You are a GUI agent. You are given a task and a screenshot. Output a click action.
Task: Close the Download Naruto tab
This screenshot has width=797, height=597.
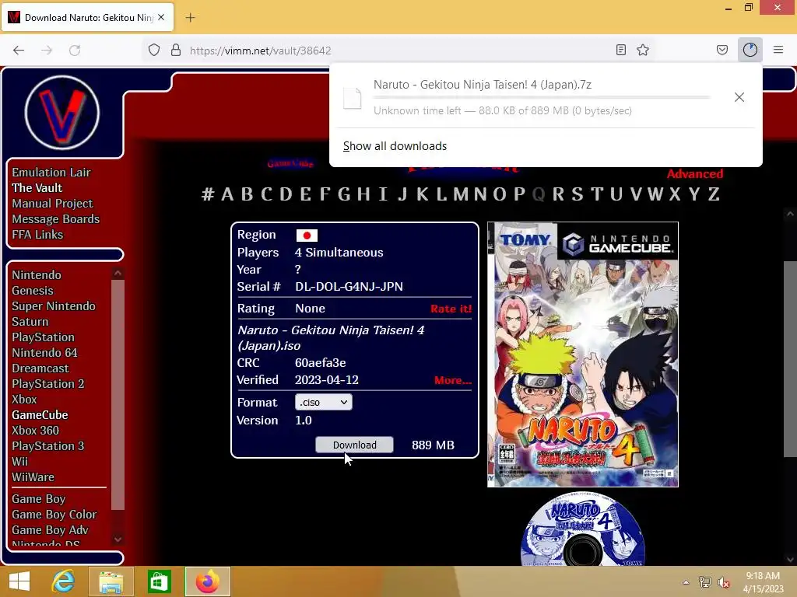point(161,17)
